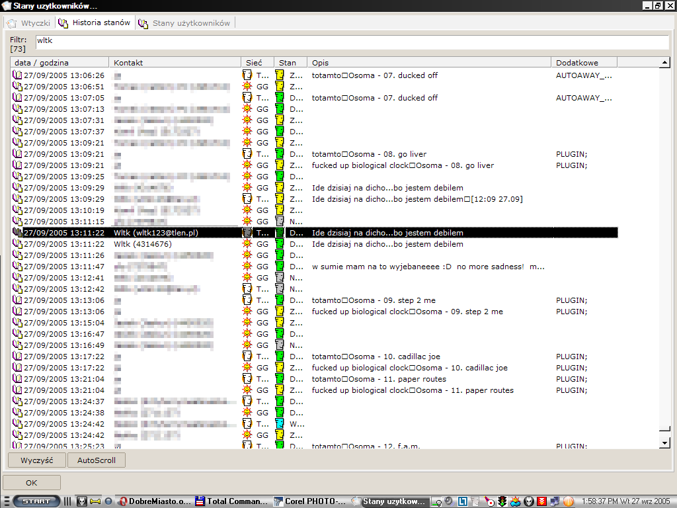Click the Historia stanów tab icon
Image resolution: width=677 pixels, height=508 pixels.
pos(63,23)
